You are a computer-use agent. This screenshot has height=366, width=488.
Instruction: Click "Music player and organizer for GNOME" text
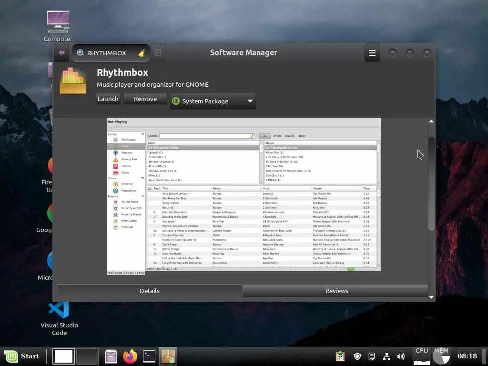pos(152,85)
